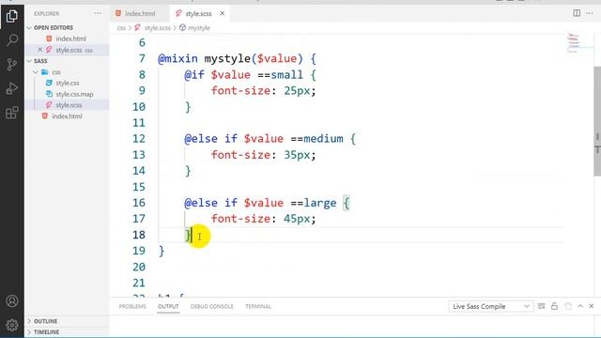
Task: Click '@else if $value ==medium {' line
Action: 270,139
